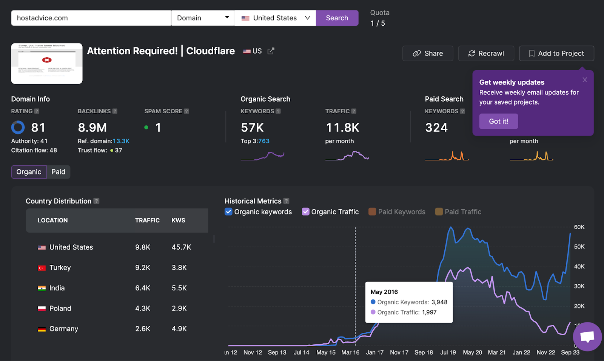The width and height of the screenshot is (604, 361).
Task: Click the help icon next to Spam Score
Action: point(186,111)
